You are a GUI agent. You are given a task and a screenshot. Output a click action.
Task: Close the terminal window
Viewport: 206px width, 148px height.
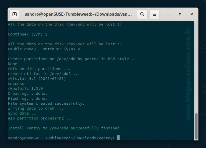pyautogui.click(x=192, y=14)
